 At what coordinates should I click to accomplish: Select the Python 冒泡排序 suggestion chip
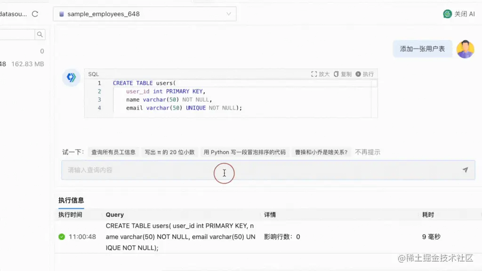pos(244,152)
